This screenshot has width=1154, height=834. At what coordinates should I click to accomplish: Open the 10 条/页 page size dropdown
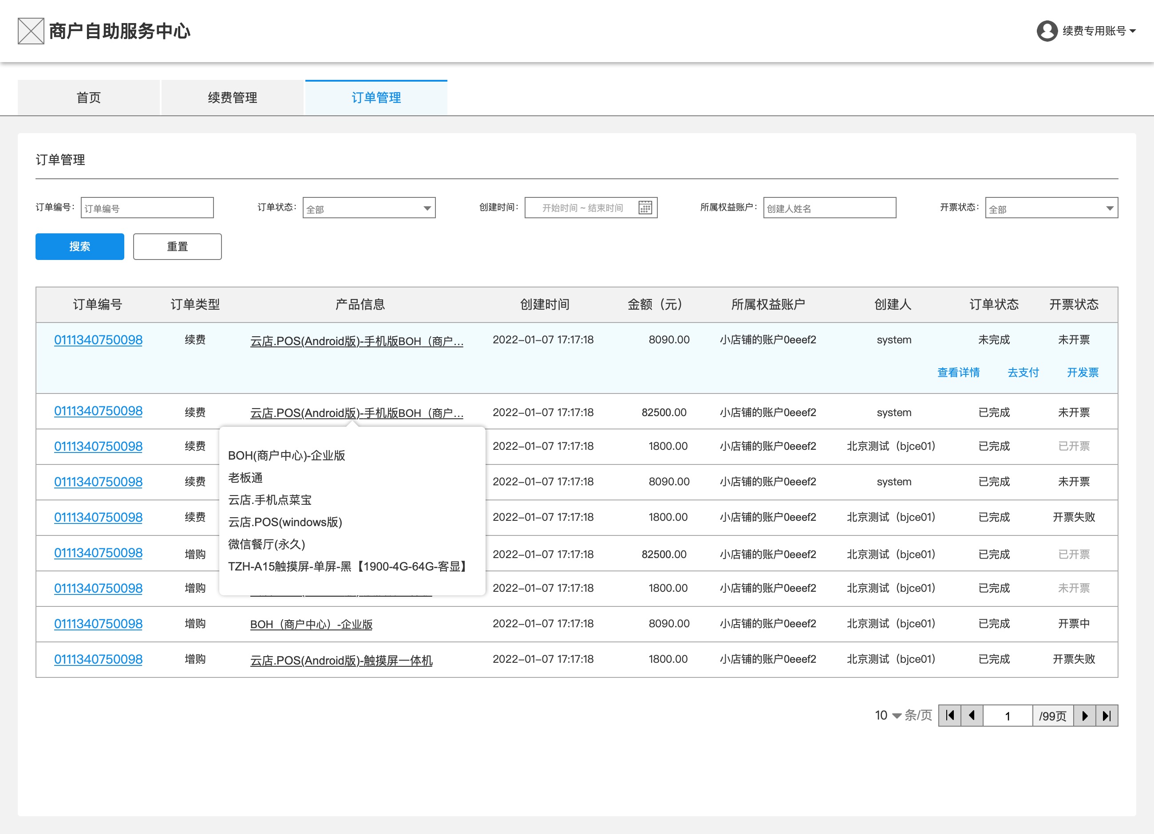pos(888,715)
